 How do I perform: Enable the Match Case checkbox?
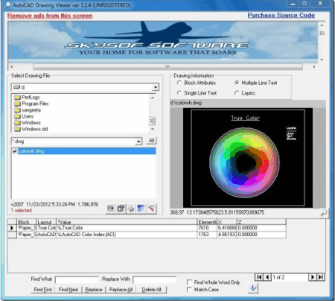(189, 290)
